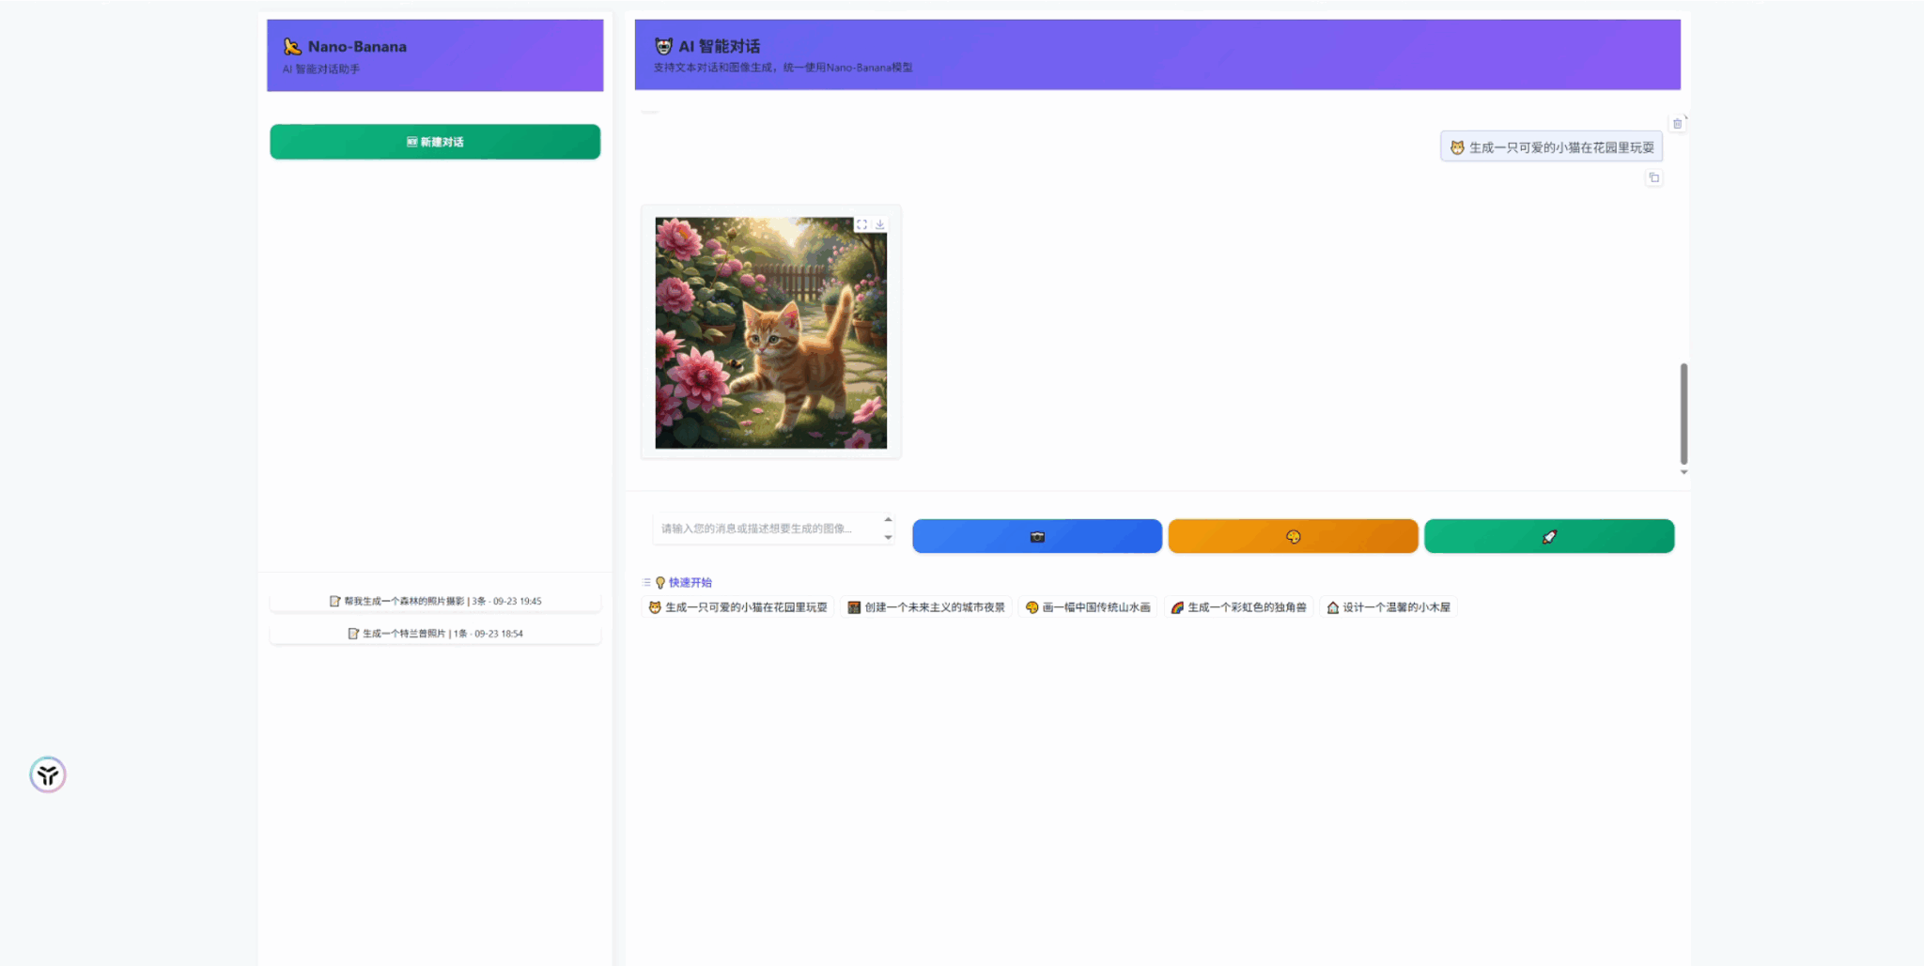Click the Nano-Banana floating logo bubble
The width and height of the screenshot is (1924, 966).
click(x=47, y=774)
